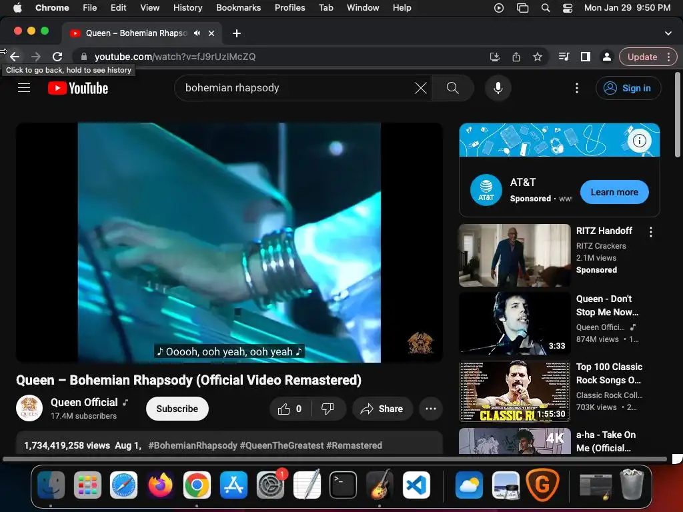The width and height of the screenshot is (683, 512).
Task: Dislike the video with thumbs down
Action: click(327, 409)
